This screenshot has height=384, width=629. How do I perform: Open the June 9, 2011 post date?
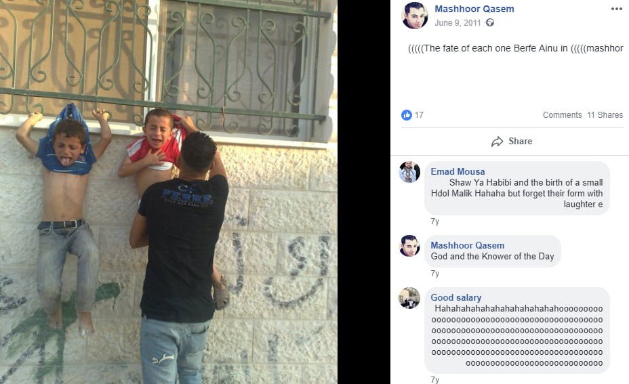click(x=458, y=23)
